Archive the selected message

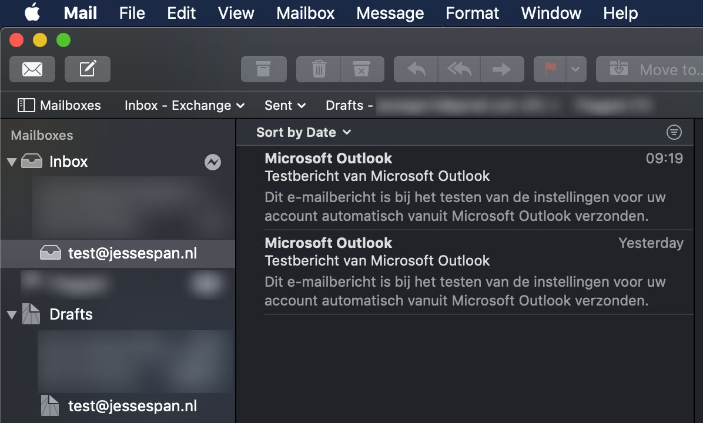pyautogui.click(x=263, y=69)
